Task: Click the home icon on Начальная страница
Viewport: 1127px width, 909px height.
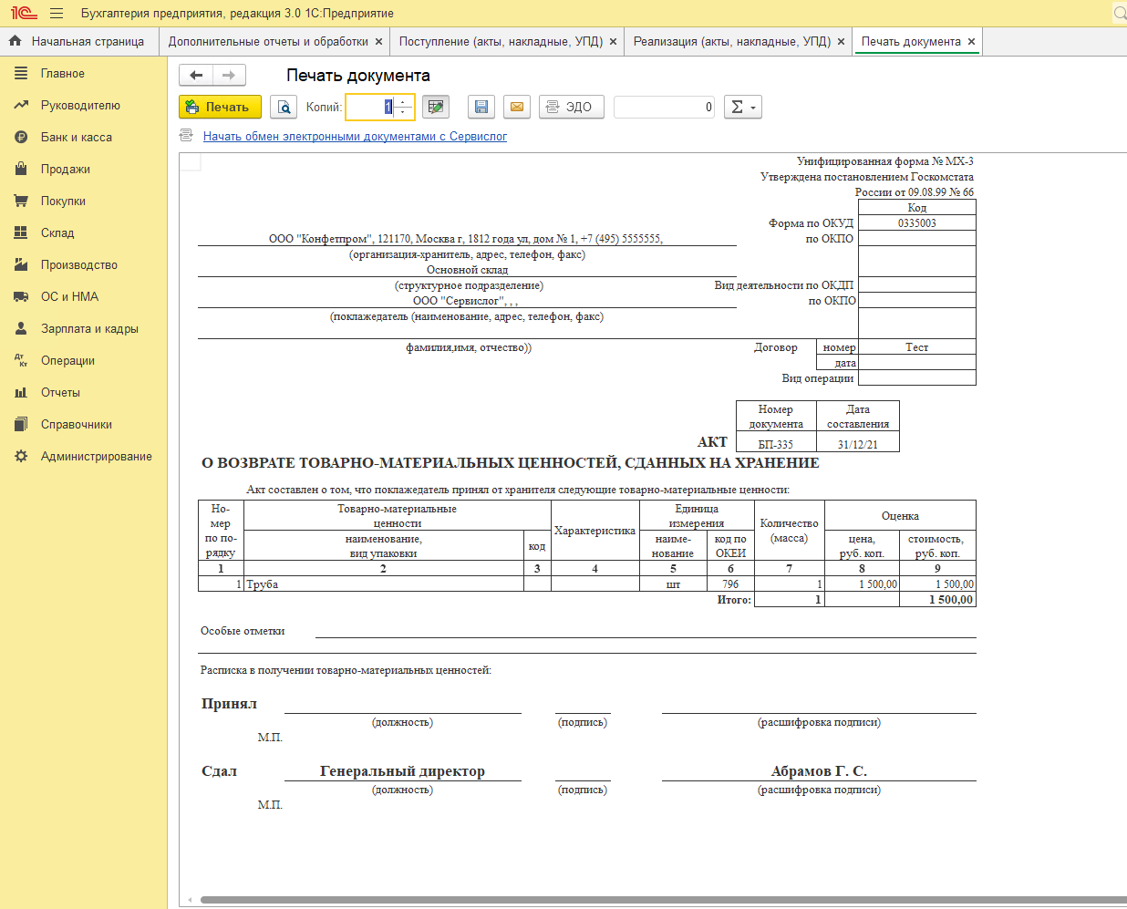Action: (x=15, y=40)
